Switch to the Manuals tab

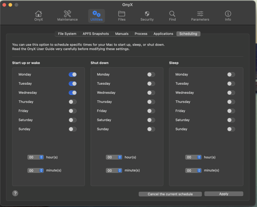point(122,34)
